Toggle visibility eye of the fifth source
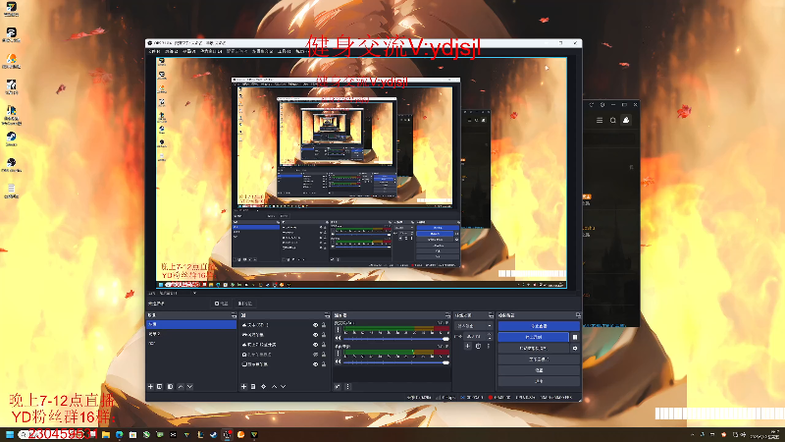The image size is (785, 442). pos(315,364)
